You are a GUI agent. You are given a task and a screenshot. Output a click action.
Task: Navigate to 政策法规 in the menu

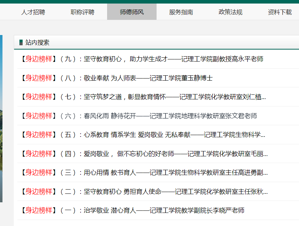[230, 12]
